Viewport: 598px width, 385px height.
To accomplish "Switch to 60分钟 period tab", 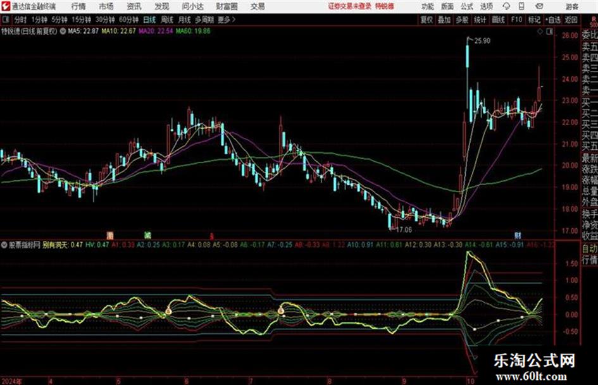I will pos(129,20).
